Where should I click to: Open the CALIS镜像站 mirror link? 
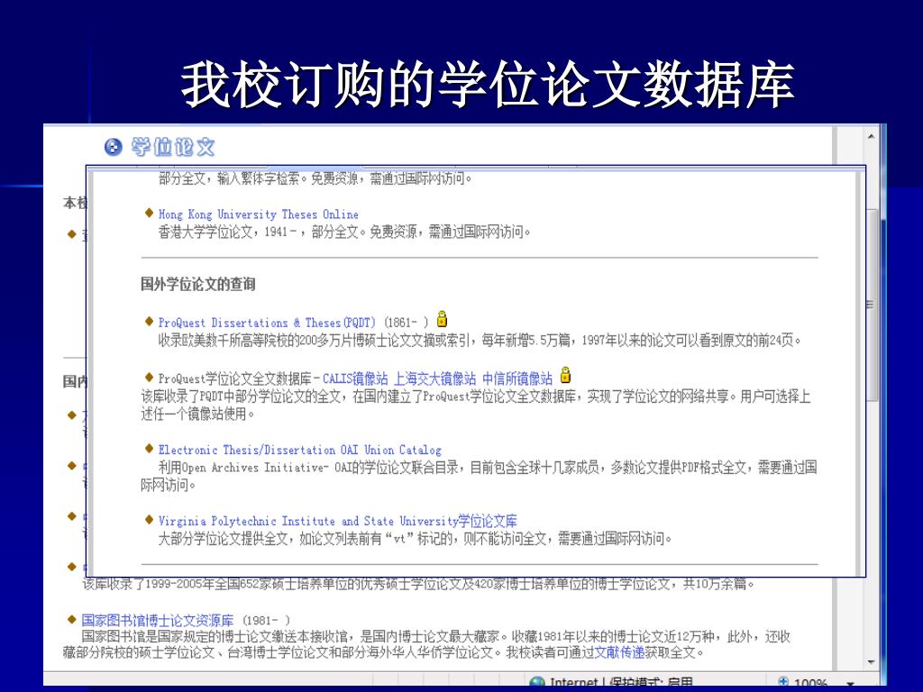tap(355, 378)
